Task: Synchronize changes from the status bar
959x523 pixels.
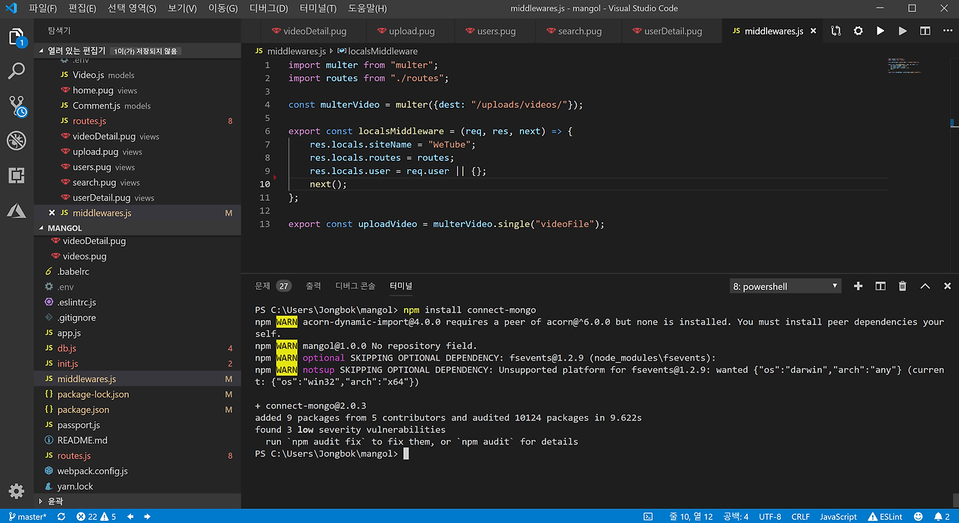Action: tap(61, 516)
